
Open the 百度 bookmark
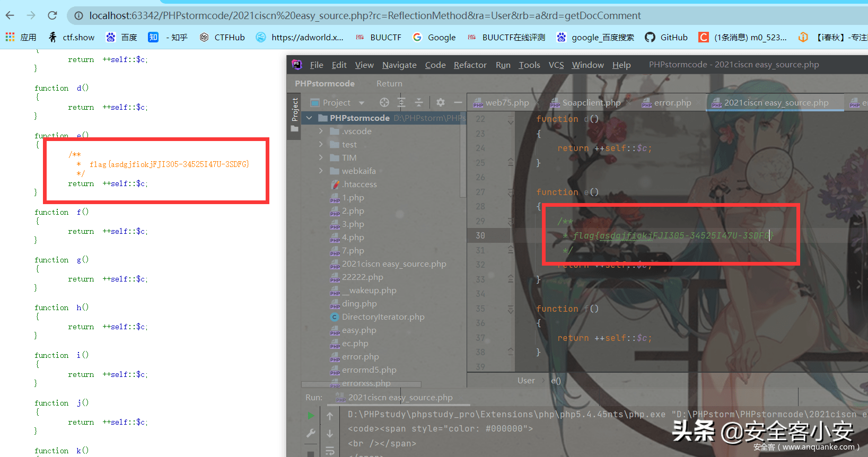(121, 37)
